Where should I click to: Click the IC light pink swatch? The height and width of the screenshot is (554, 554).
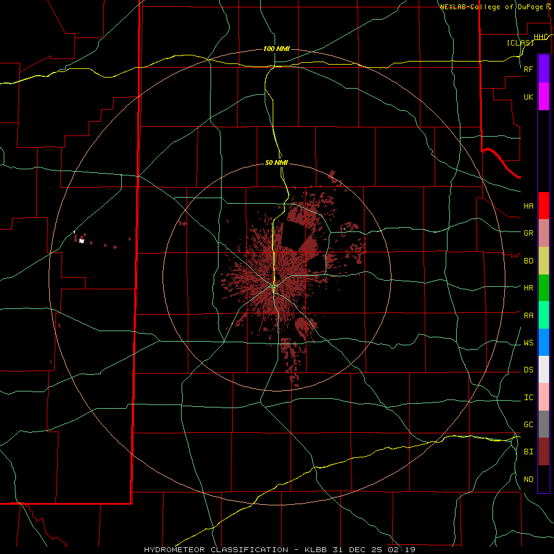point(544,397)
